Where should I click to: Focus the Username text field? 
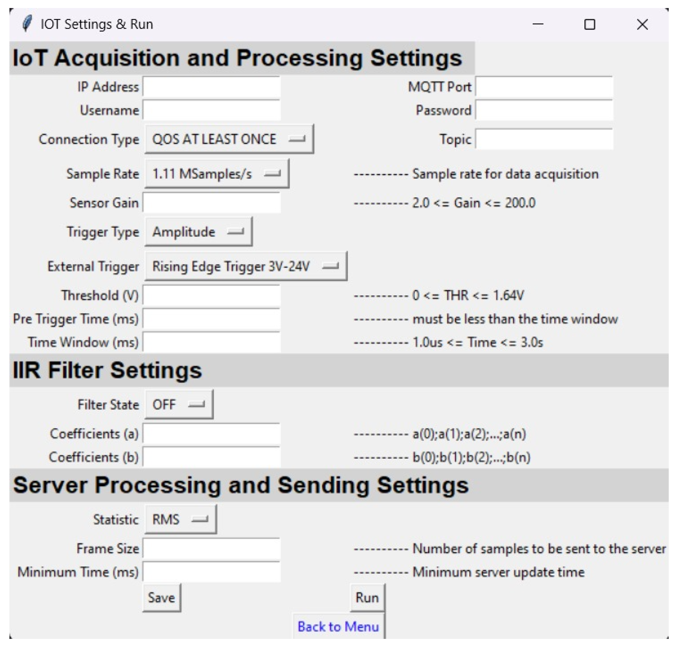click(x=212, y=110)
